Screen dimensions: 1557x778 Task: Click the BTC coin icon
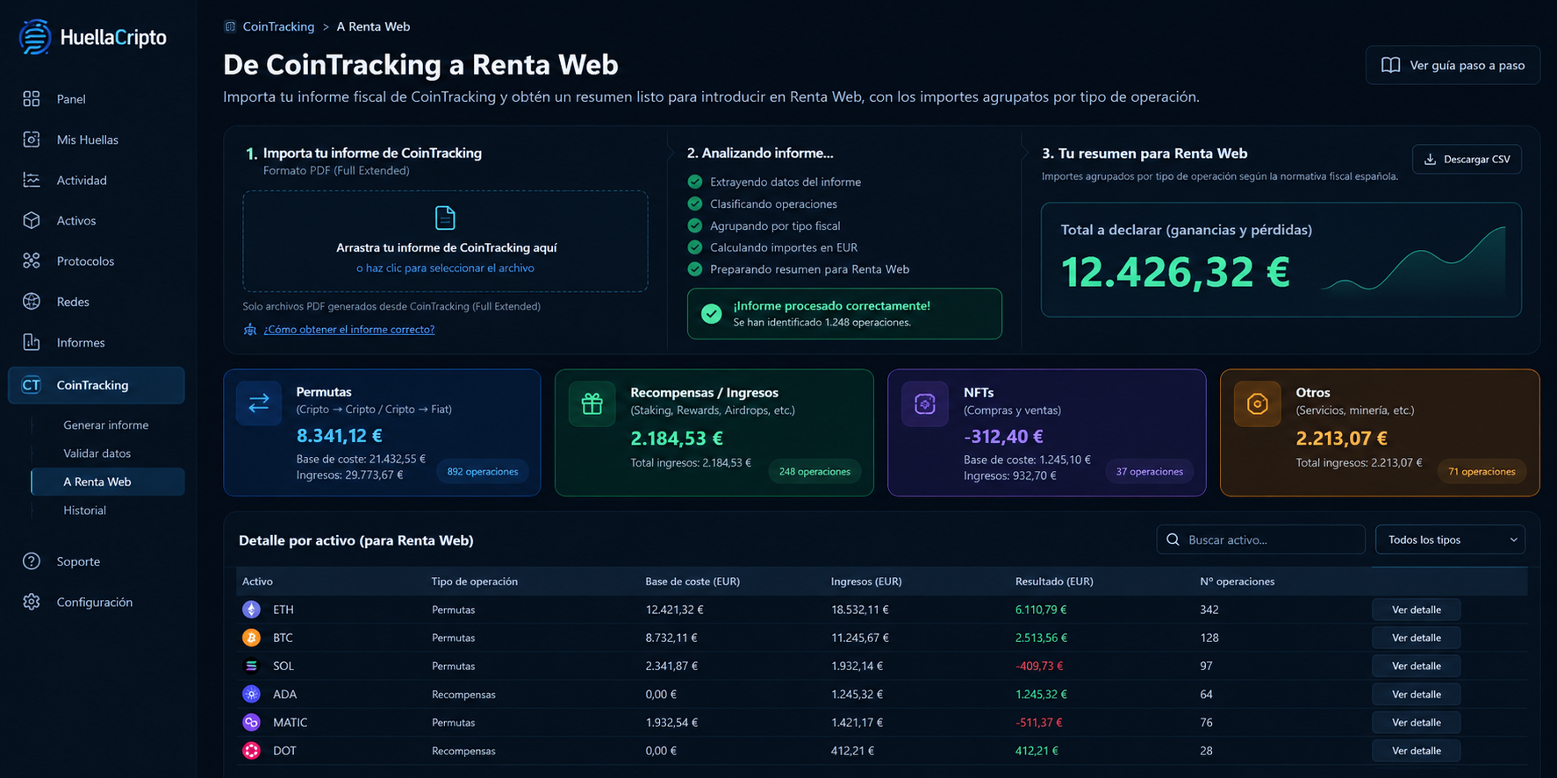tap(252, 638)
